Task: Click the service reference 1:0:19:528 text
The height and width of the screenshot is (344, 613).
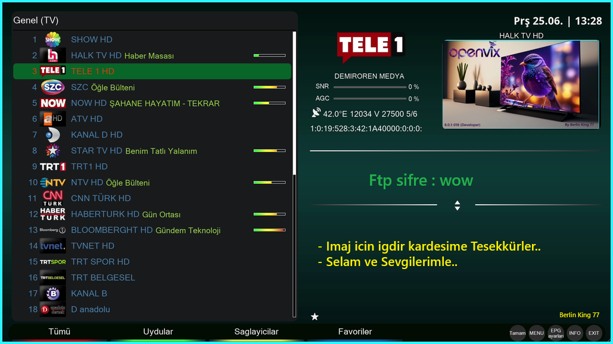Action: click(366, 129)
